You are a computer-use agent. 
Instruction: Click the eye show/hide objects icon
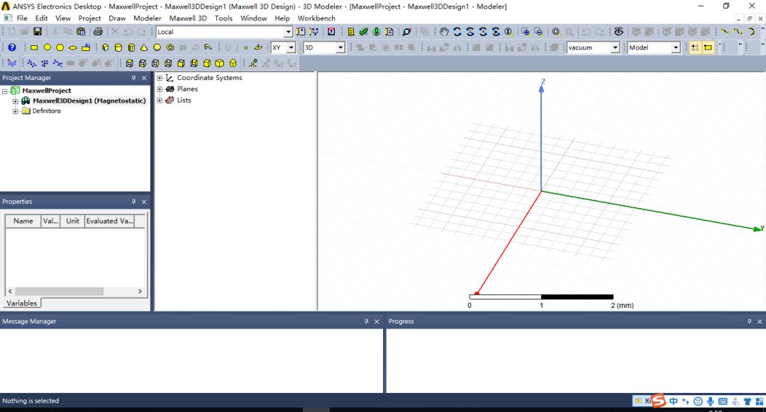[x=618, y=32]
